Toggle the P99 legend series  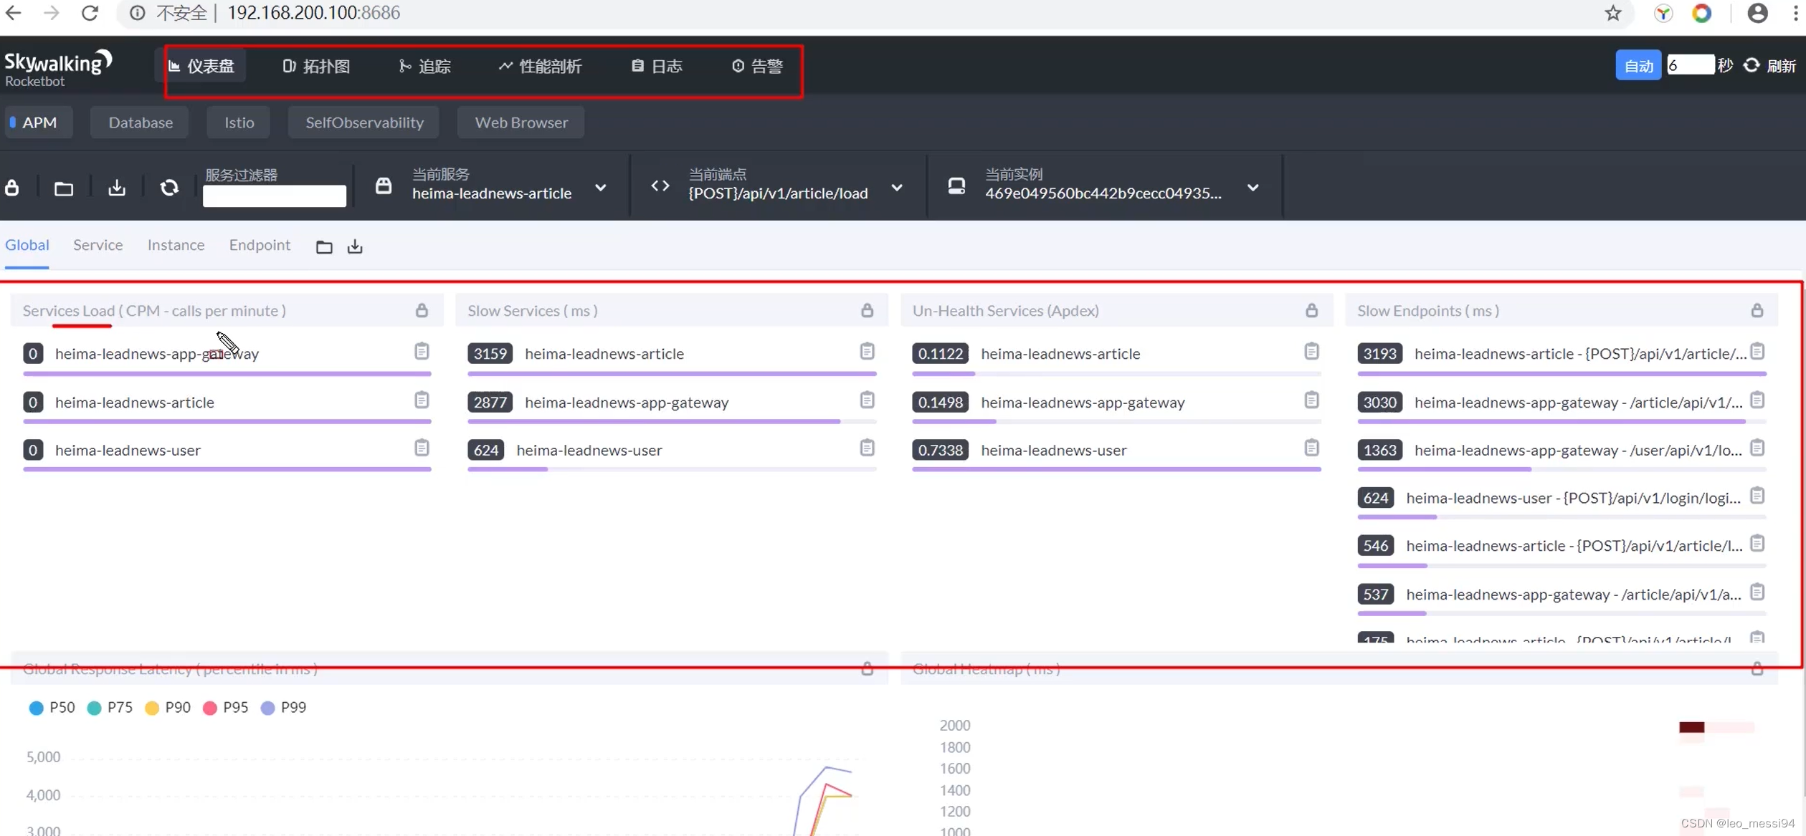pos(283,708)
